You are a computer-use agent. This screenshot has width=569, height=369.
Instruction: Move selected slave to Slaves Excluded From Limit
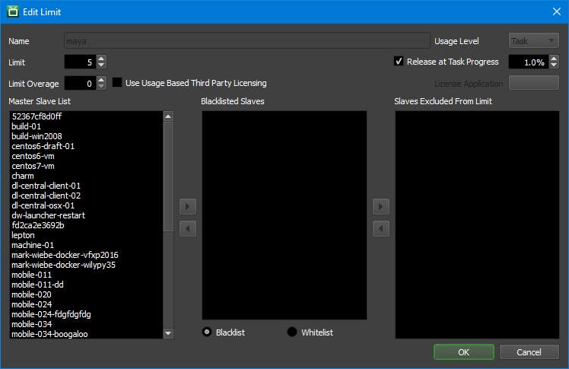380,207
